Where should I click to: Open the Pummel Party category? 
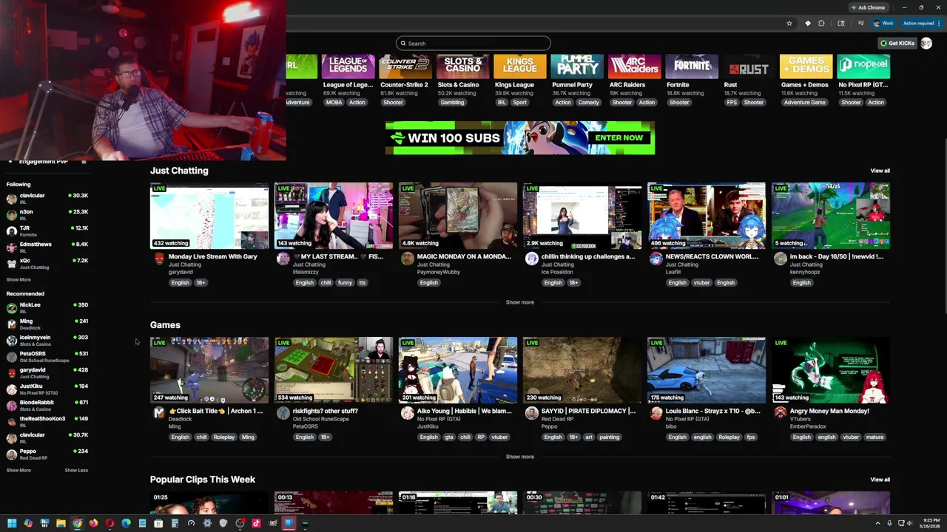[x=576, y=67]
